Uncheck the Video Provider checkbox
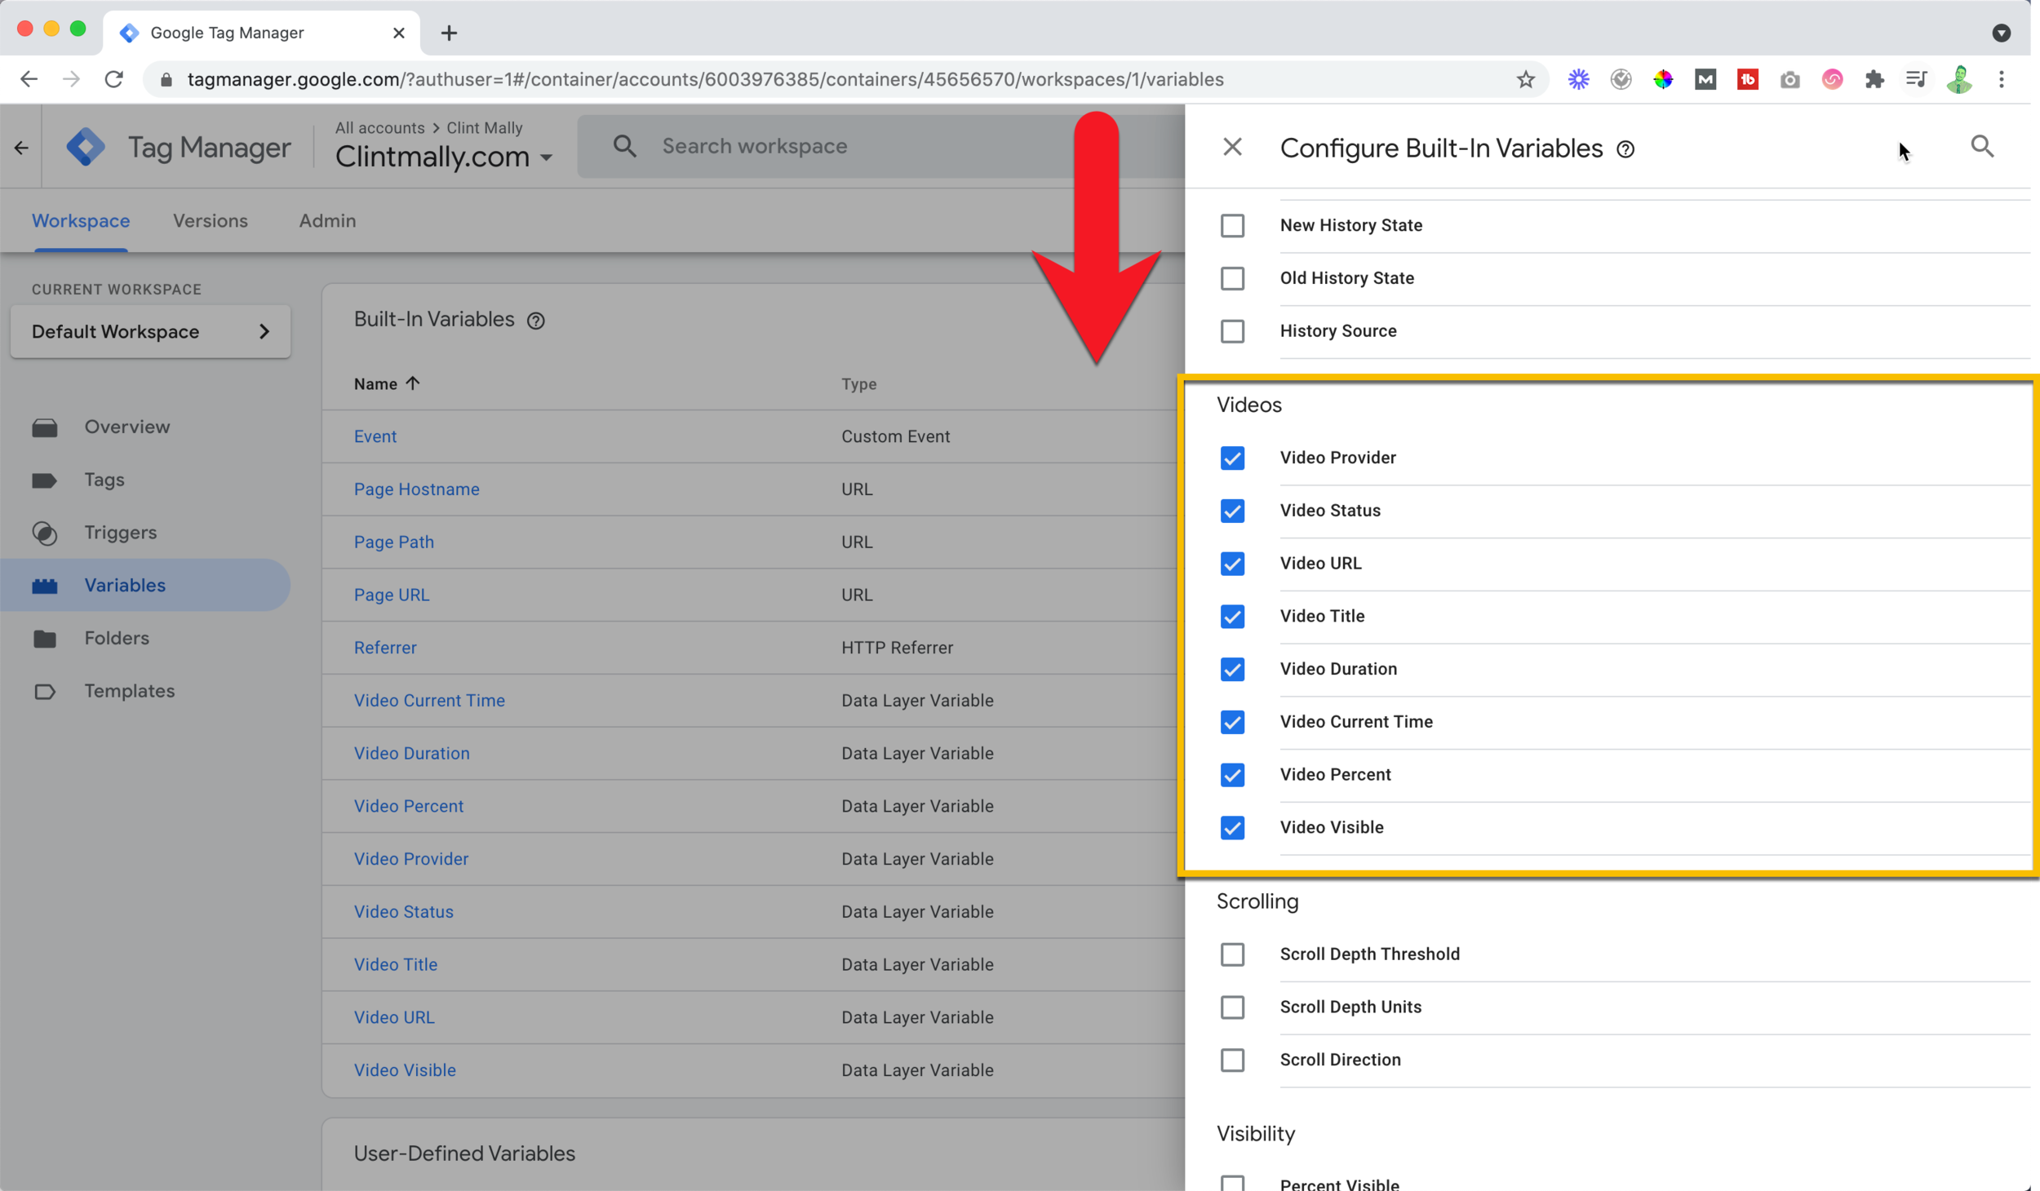2040x1191 pixels. 1232,458
